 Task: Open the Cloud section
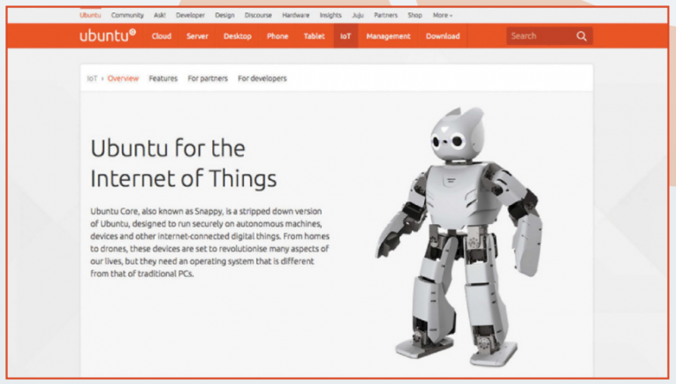click(x=161, y=36)
